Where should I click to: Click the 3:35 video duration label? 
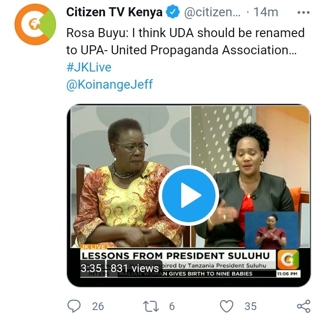coord(91,268)
